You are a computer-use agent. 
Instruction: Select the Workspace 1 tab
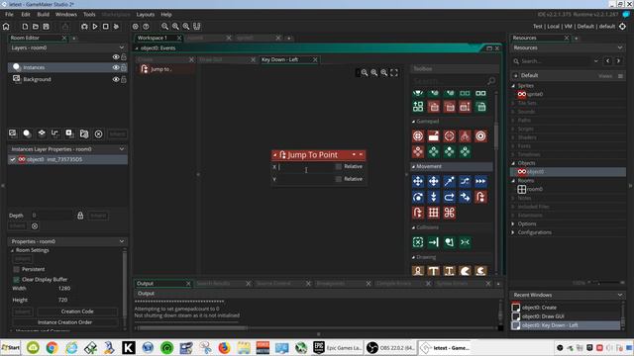152,38
